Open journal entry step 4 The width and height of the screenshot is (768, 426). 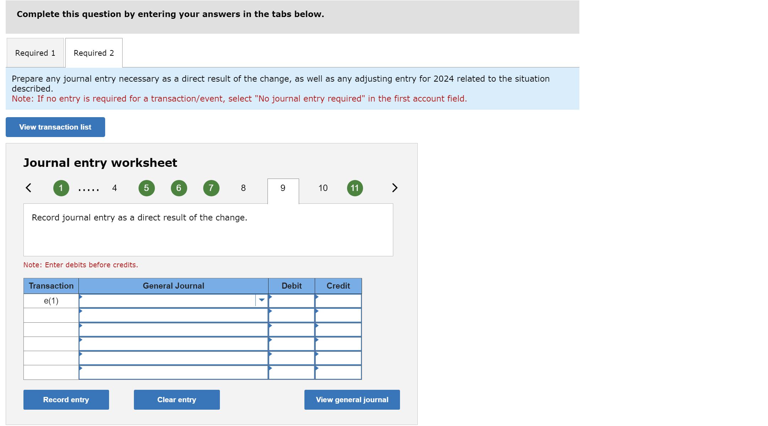tap(114, 188)
